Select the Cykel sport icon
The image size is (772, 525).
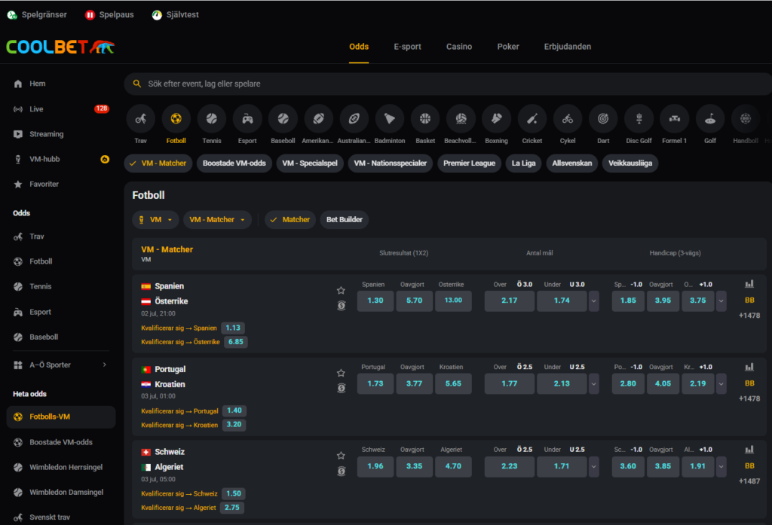(568, 118)
